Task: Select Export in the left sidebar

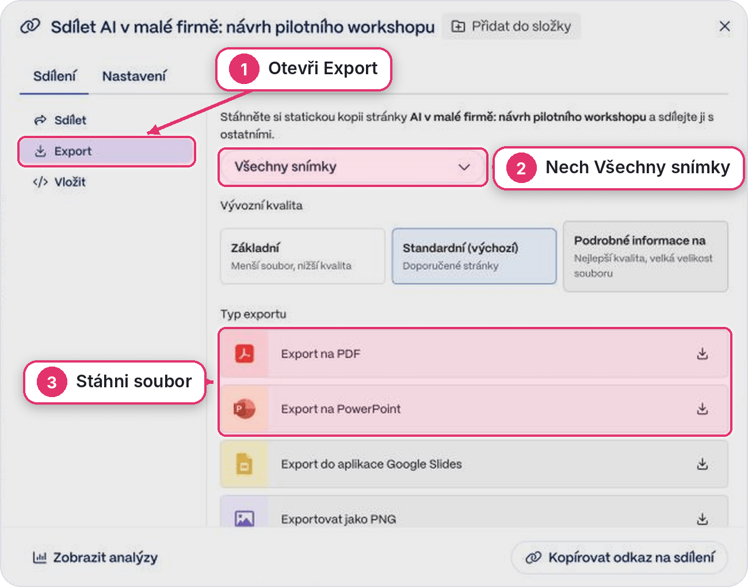Action: coord(106,151)
